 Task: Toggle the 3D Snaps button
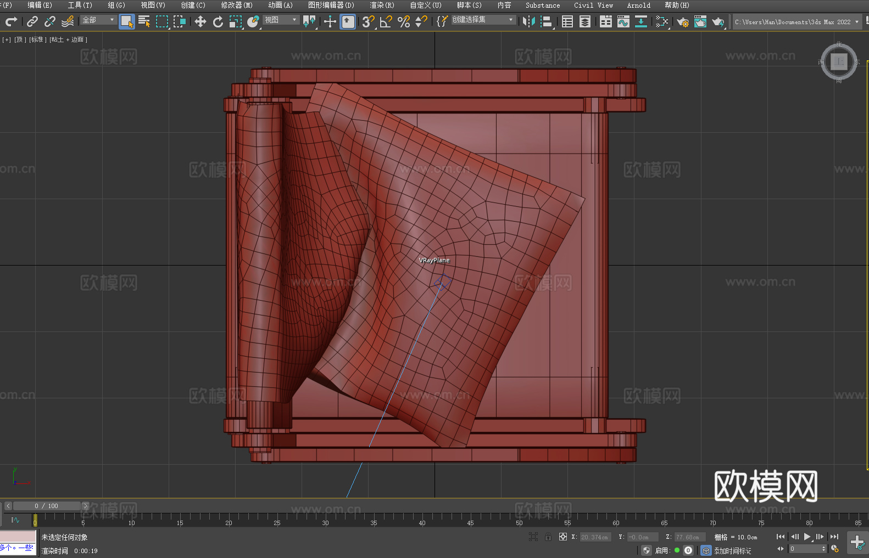click(x=369, y=21)
